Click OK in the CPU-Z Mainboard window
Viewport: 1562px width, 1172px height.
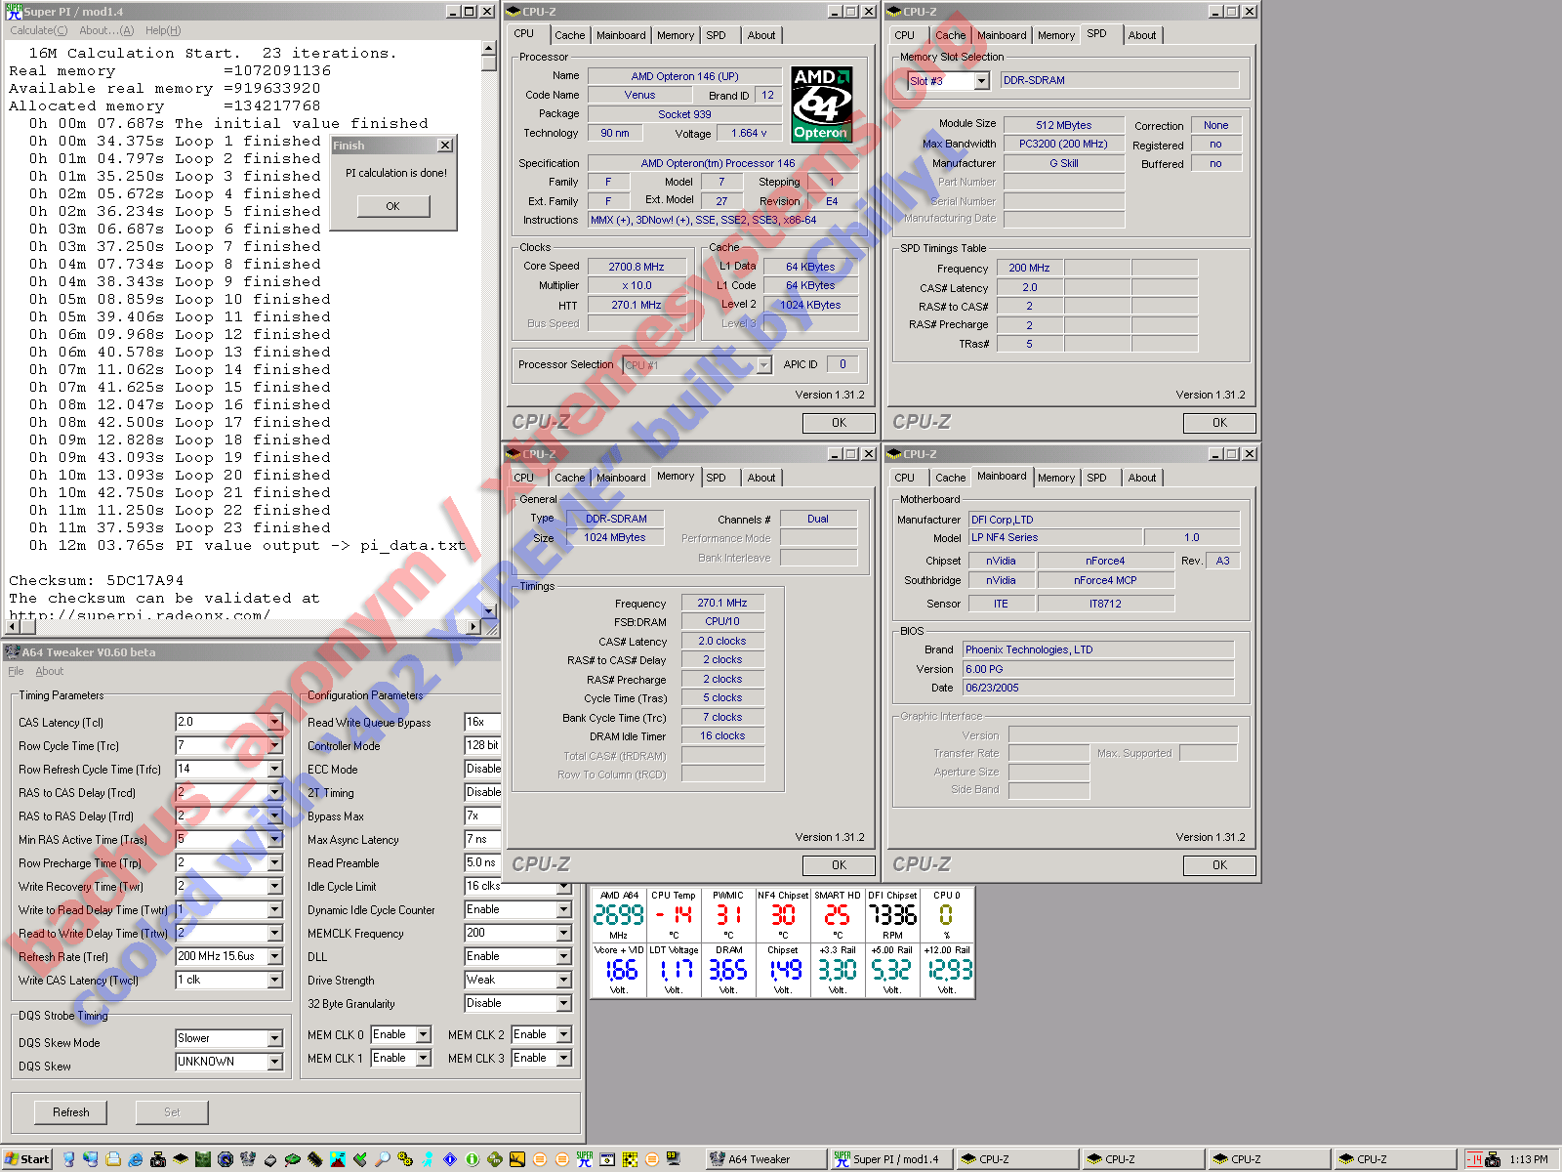[x=1219, y=865]
